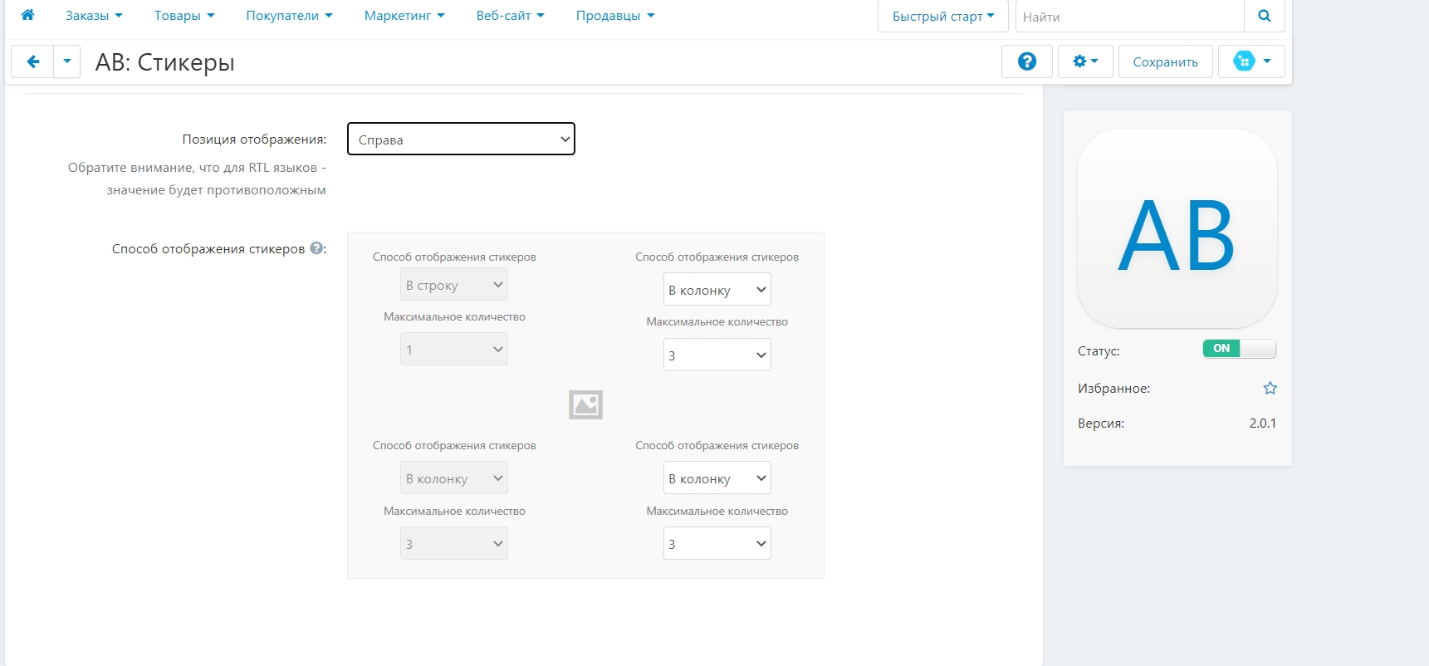Open the 'Позиция отображения' dropdown set to Справа
Viewport: 1429px width, 666px height.
(461, 140)
